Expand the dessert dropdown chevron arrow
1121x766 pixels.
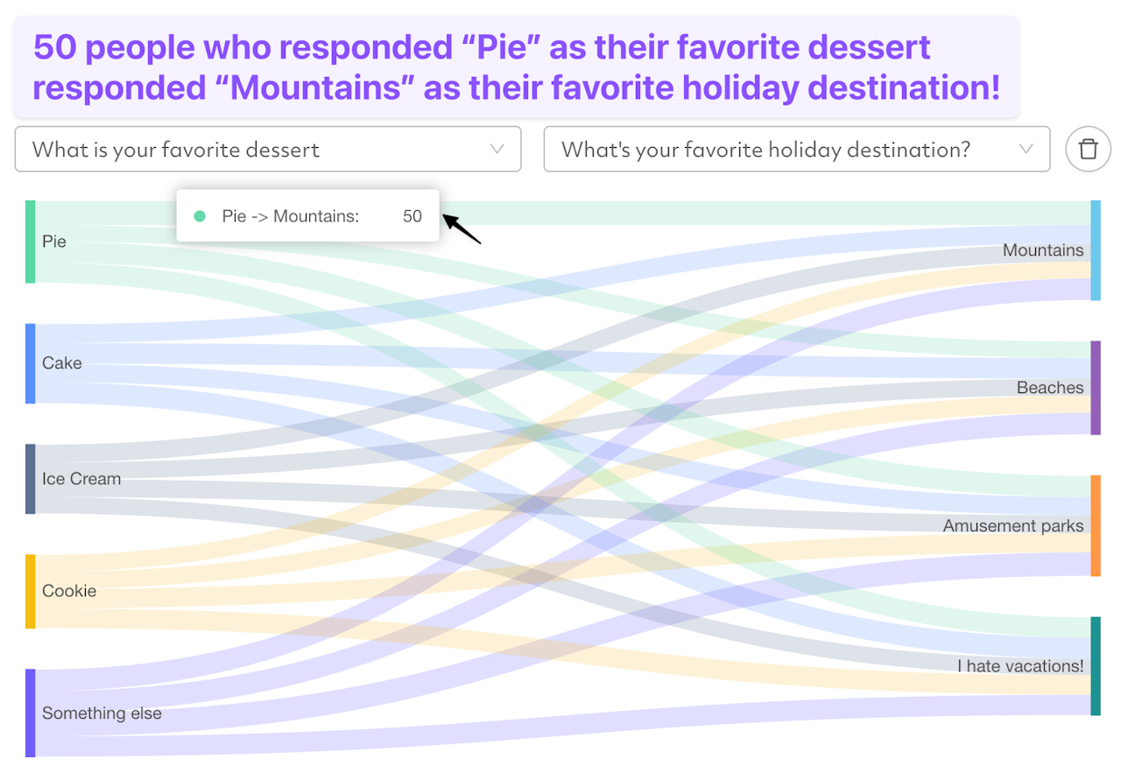pos(497,149)
